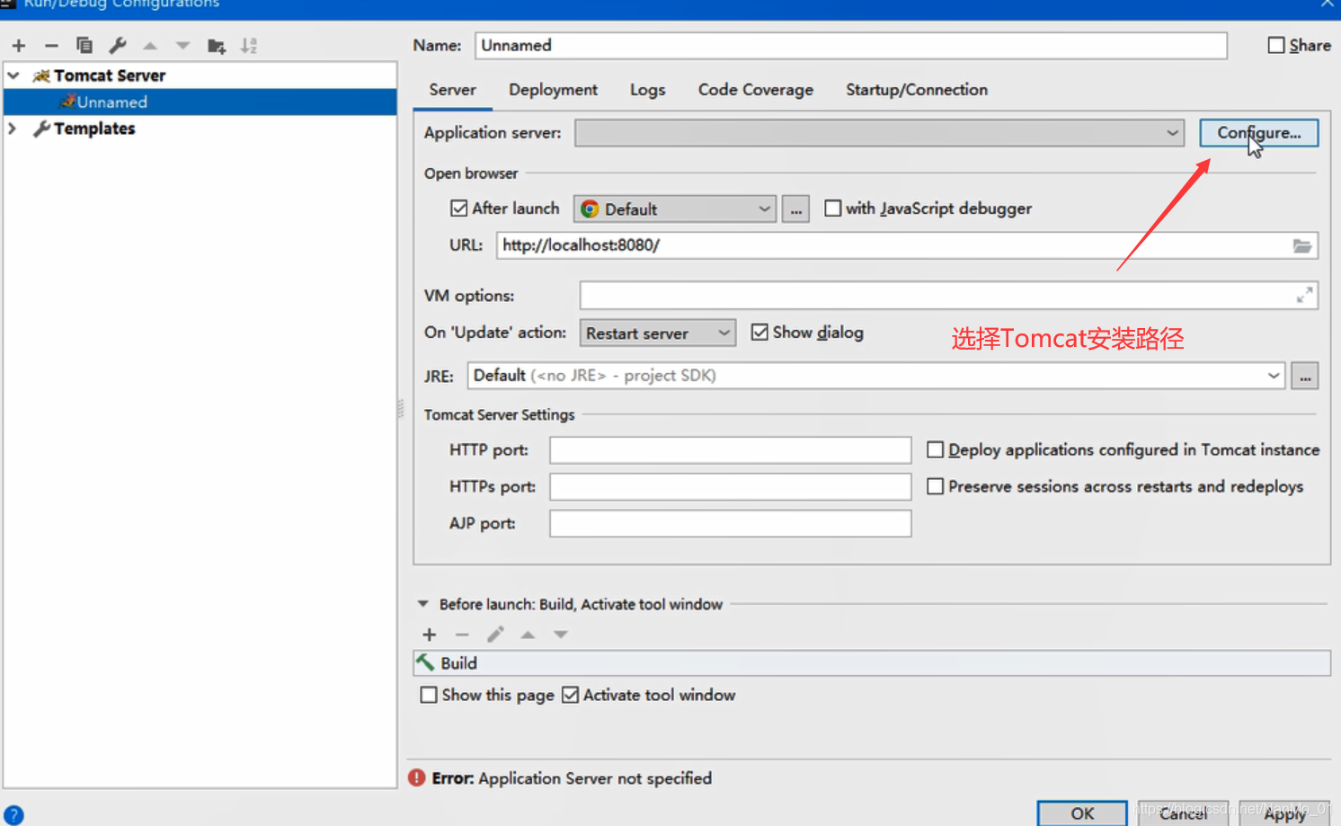1341x826 pixels.
Task: Click the AJP port field
Action: click(x=731, y=523)
